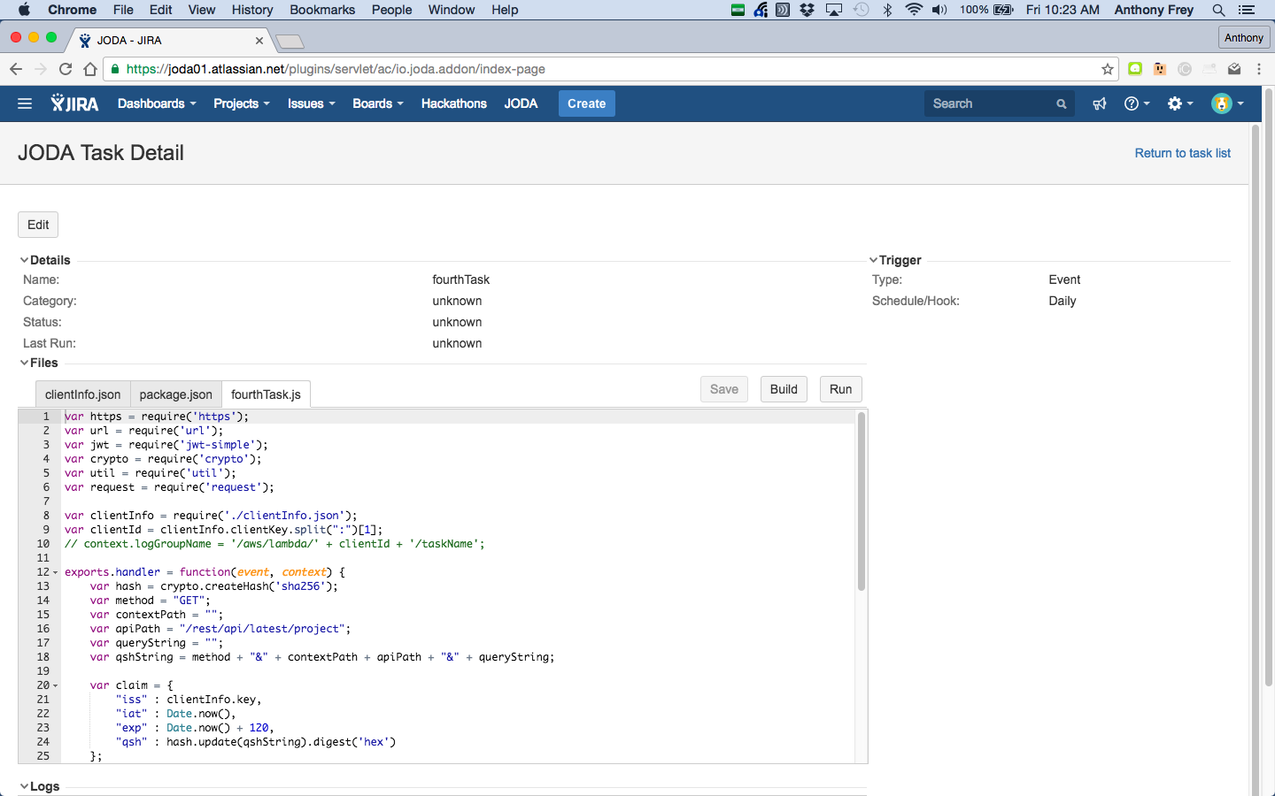Open the JIRA sidebar hamburger menu
The height and width of the screenshot is (796, 1275).
coord(25,103)
